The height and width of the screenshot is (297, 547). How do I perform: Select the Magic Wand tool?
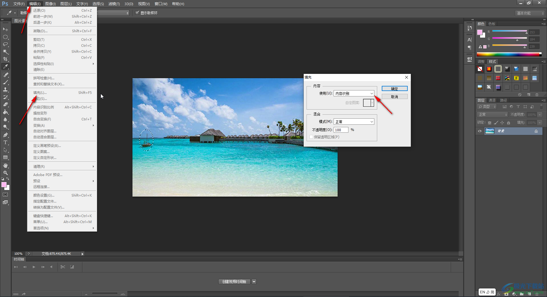pyautogui.click(x=5, y=52)
